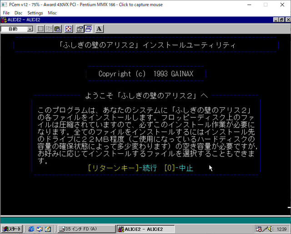Select the Mark selection tool icon
The width and height of the screenshot is (291, 234).
click(x=40, y=29)
